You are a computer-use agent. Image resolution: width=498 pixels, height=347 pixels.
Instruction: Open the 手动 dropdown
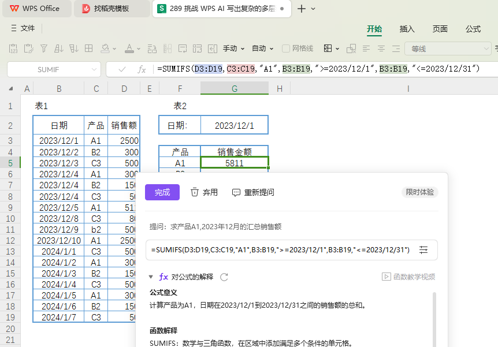point(234,48)
